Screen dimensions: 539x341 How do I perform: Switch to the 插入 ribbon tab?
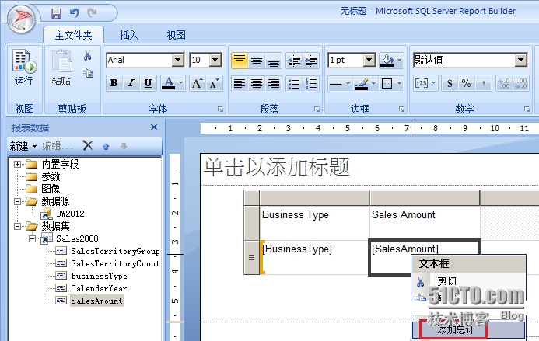point(129,35)
